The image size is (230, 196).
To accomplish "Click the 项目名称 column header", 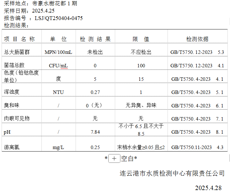I will [x=19, y=39].
